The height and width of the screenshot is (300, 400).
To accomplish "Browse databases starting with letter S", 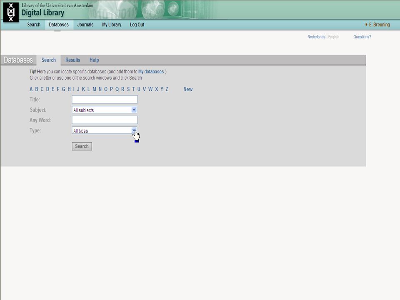I will [128, 89].
